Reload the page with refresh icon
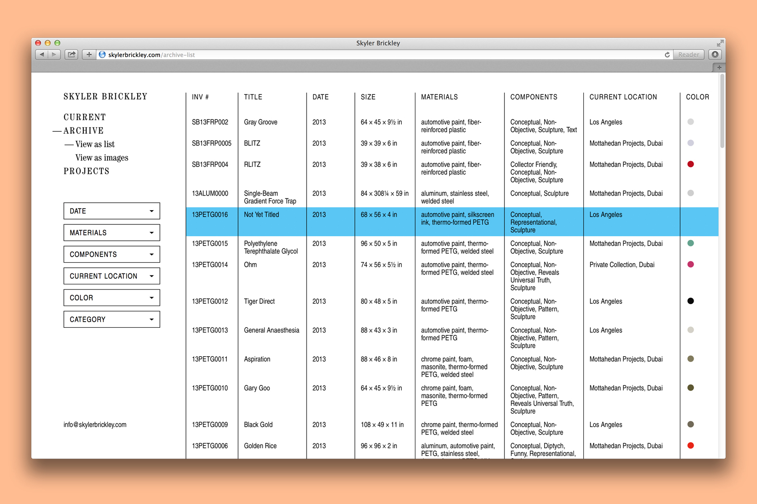 pyautogui.click(x=667, y=55)
